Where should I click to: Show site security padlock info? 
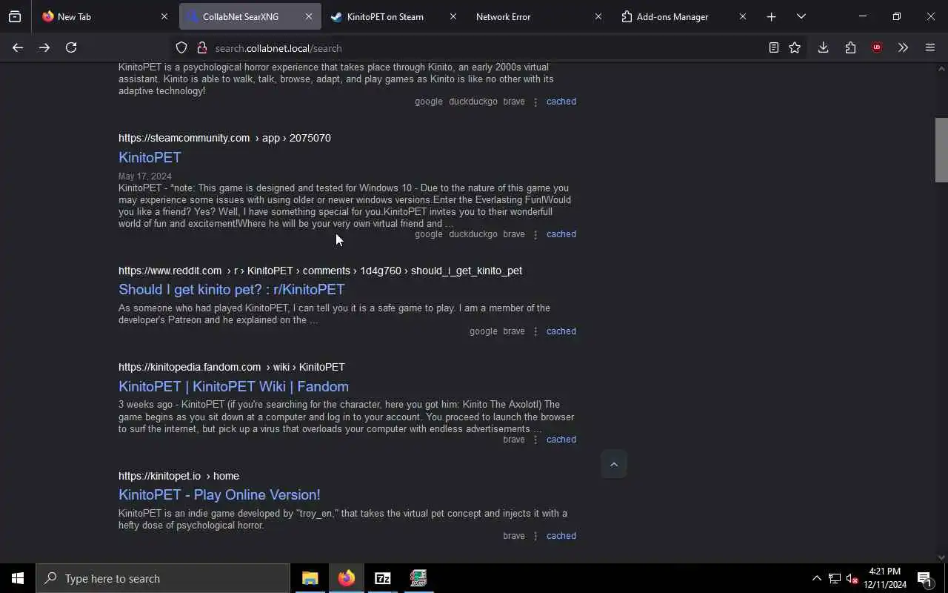pos(201,47)
